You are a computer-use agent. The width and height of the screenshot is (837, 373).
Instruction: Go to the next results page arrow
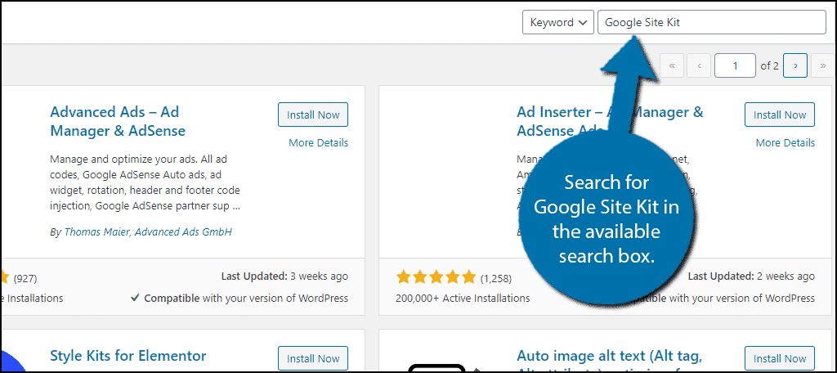pyautogui.click(x=795, y=65)
